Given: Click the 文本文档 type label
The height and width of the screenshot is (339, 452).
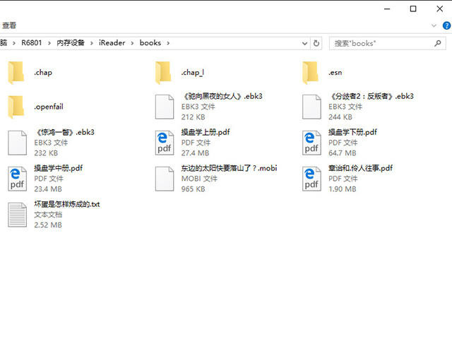Looking at the screenshot, I should pos(48,215).
